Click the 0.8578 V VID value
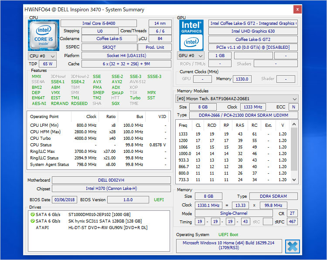 (x=158, y=145)
